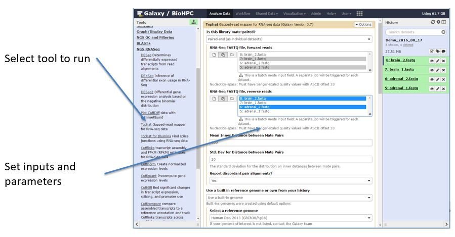Expand the User menu
Image resolution: width=455 pixels, height=237 pixels.
pos(346,14)
